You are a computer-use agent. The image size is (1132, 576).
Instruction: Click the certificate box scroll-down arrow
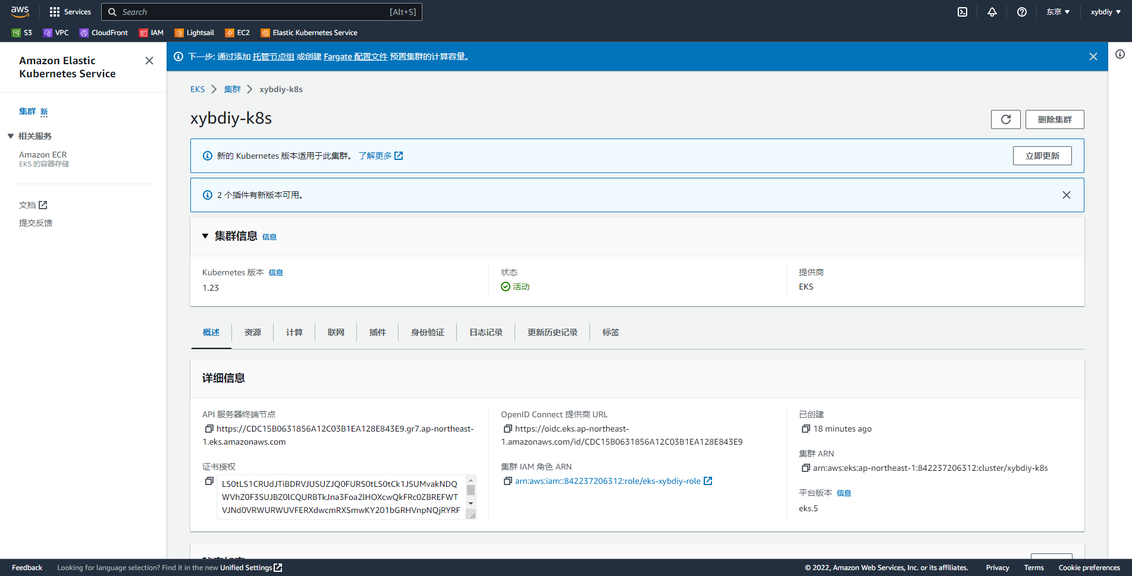471,503
